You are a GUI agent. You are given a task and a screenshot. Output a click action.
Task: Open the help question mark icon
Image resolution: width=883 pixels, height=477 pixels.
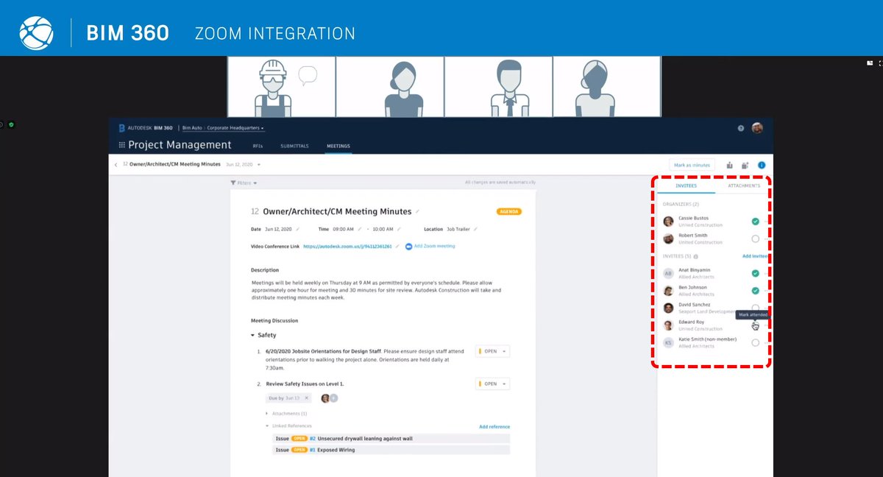point(741,128)
